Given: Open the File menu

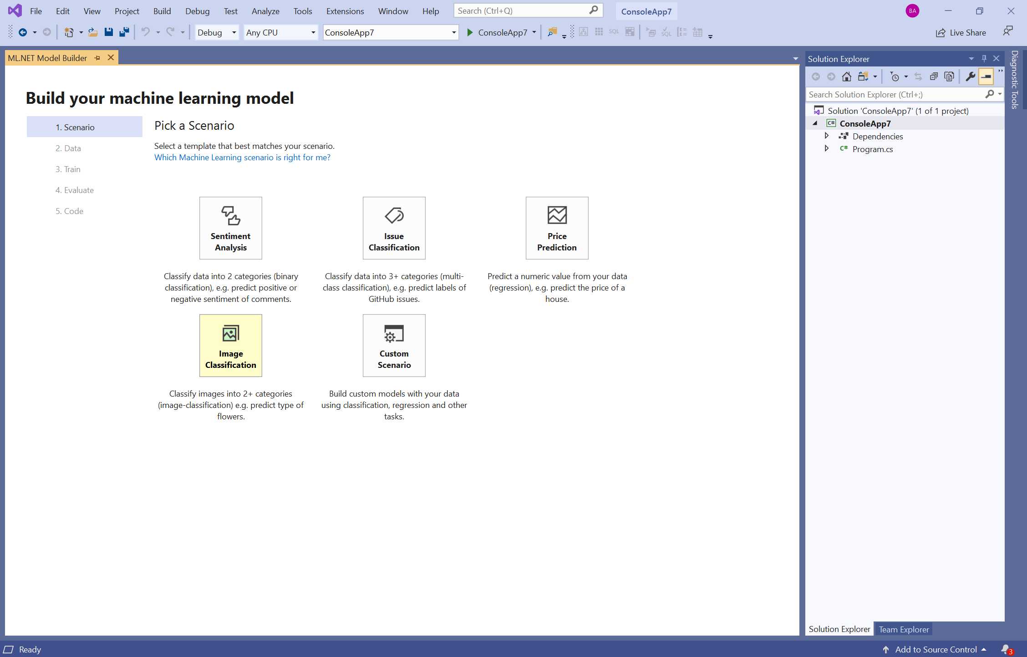Looking at the screenshot, I should coord(36,11).
